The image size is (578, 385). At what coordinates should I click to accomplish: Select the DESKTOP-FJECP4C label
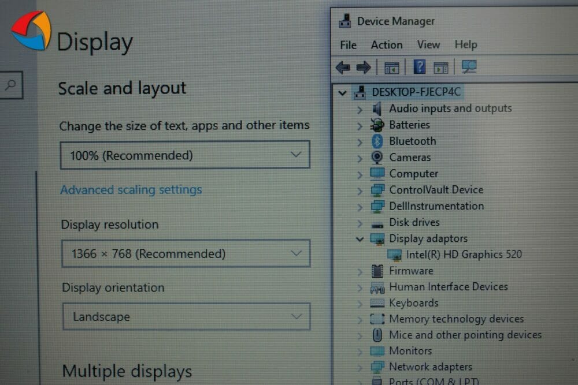[416, 92]
